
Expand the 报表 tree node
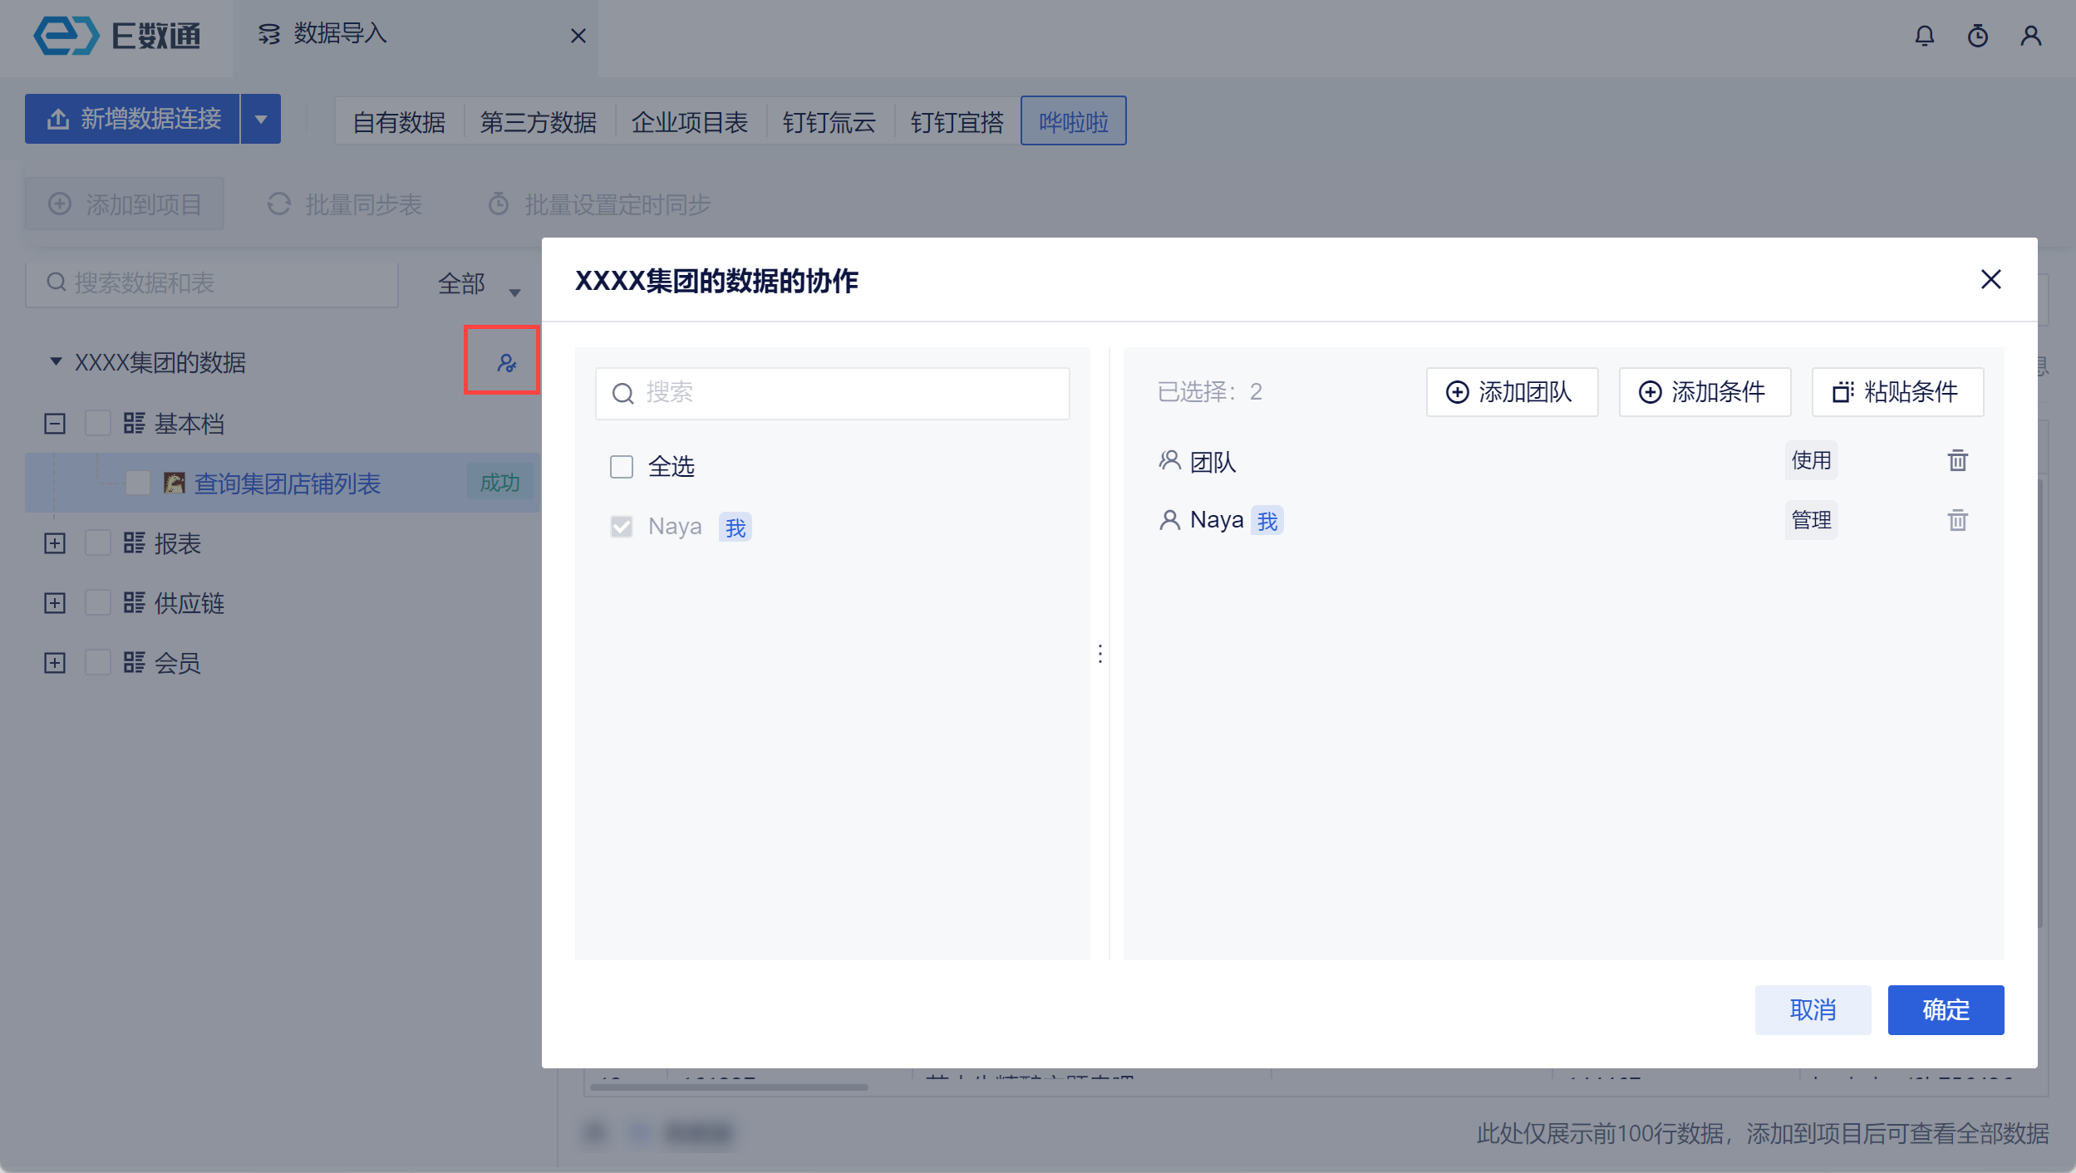coord(55,543)
